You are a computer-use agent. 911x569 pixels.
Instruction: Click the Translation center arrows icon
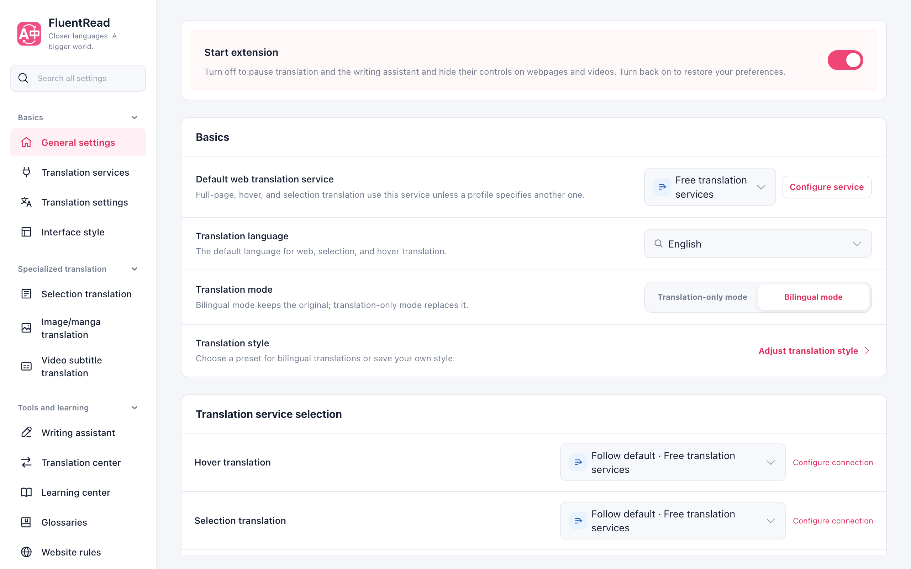26,462
